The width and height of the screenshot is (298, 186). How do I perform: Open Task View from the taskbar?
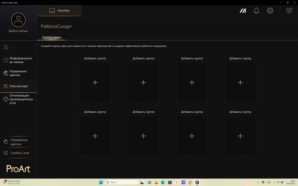142,183
